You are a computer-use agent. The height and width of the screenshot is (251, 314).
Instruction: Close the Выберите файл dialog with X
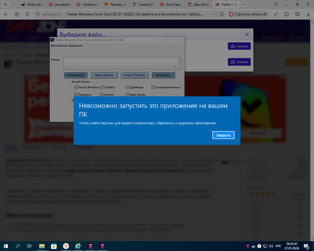pyautogui.click(x=246, y=35)
